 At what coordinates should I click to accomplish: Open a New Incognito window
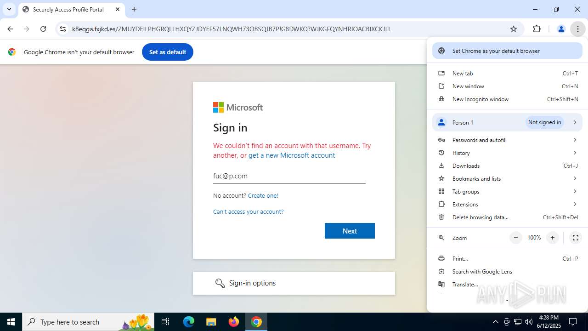coord(507,99)
